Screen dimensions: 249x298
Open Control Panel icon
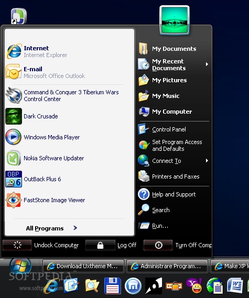click(144, 129)
